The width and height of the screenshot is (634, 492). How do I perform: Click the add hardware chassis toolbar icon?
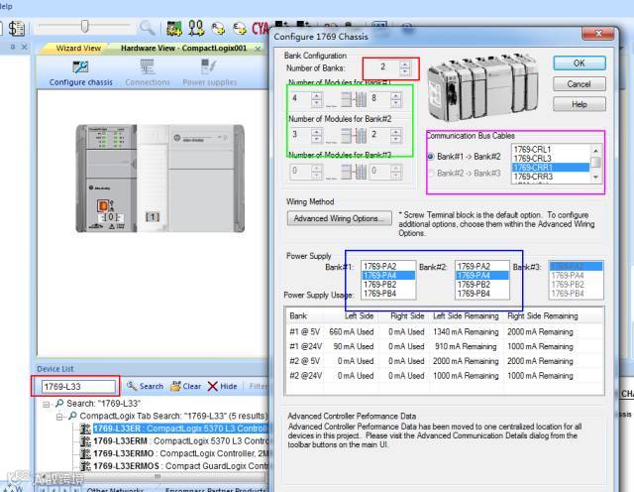point(174,28)
